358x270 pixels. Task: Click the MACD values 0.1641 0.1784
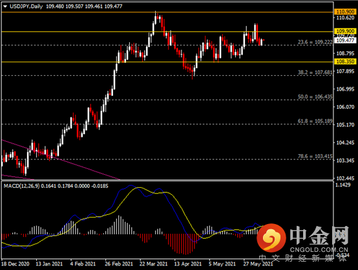57,186
